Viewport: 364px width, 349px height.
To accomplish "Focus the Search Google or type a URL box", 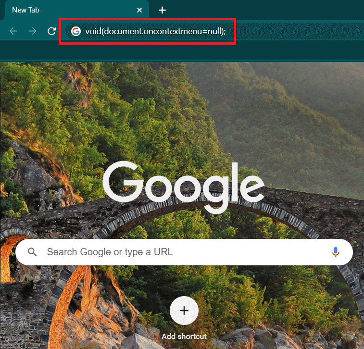I will coord(183,252).
